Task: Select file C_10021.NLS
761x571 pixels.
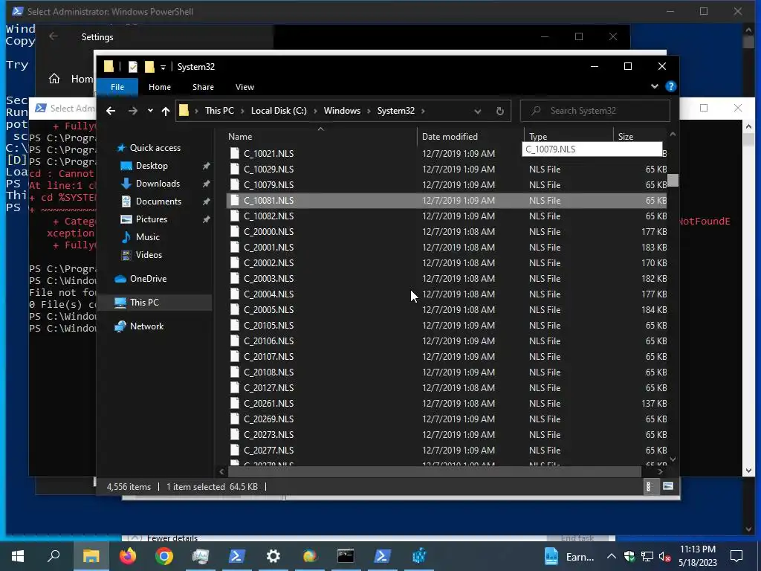Action: point(268,153)
